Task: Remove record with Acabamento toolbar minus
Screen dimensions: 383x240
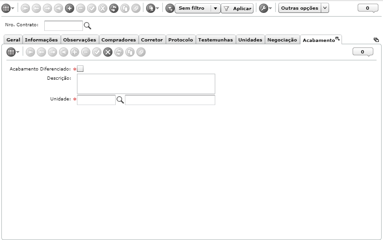Action: point(86,52)
